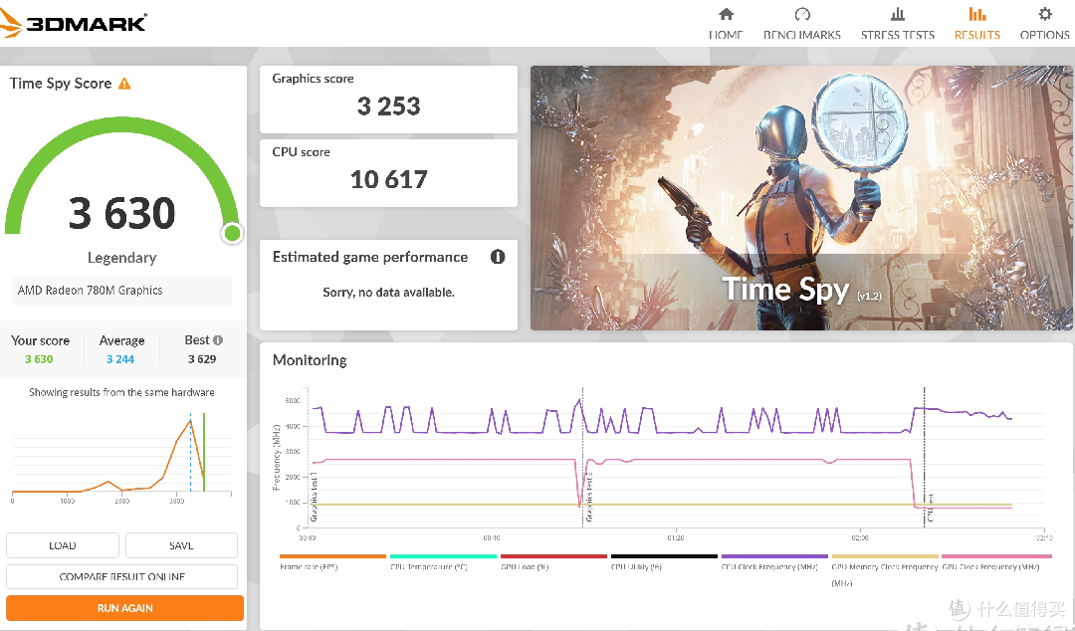Image resolution: width=1075 pixels, height=631 pixels.
Task: Click the LOAD button
Action: pyautogui.click(x=63, y=545)
